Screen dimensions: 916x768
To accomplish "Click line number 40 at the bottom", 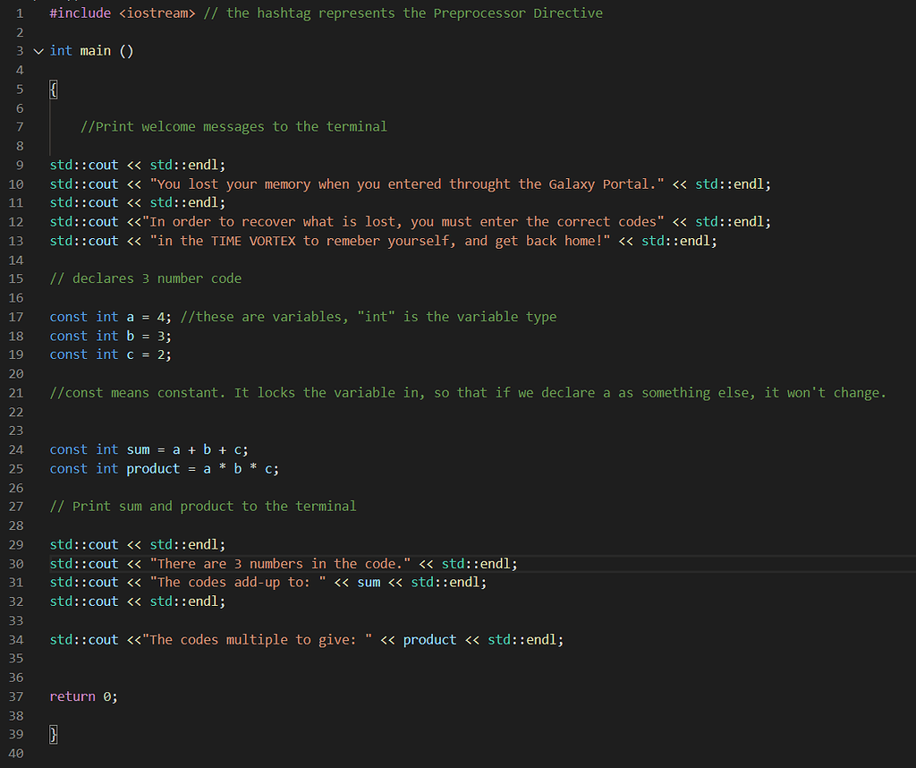I will (16, 753).
